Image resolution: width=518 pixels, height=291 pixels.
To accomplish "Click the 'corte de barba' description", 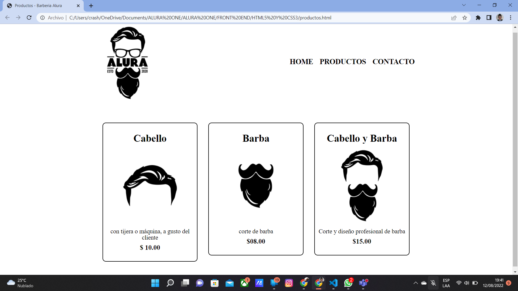I will [256, 231].
